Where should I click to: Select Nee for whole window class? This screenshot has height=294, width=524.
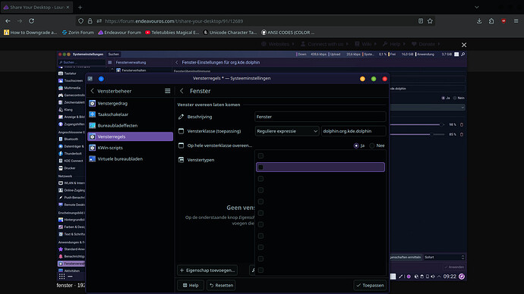click(x=372, y=145)
